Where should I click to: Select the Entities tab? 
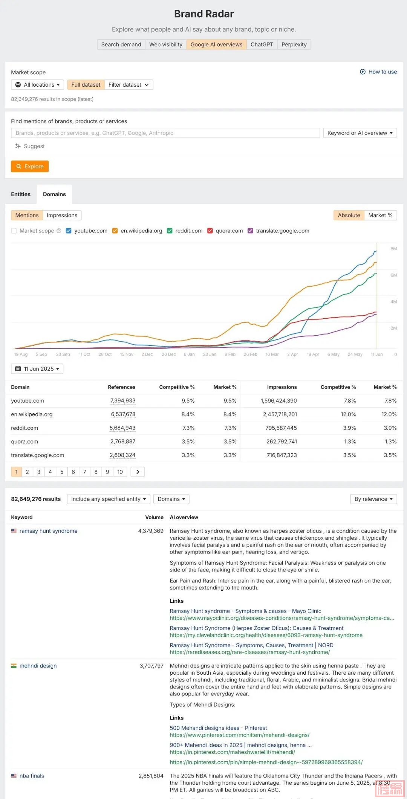21,194
